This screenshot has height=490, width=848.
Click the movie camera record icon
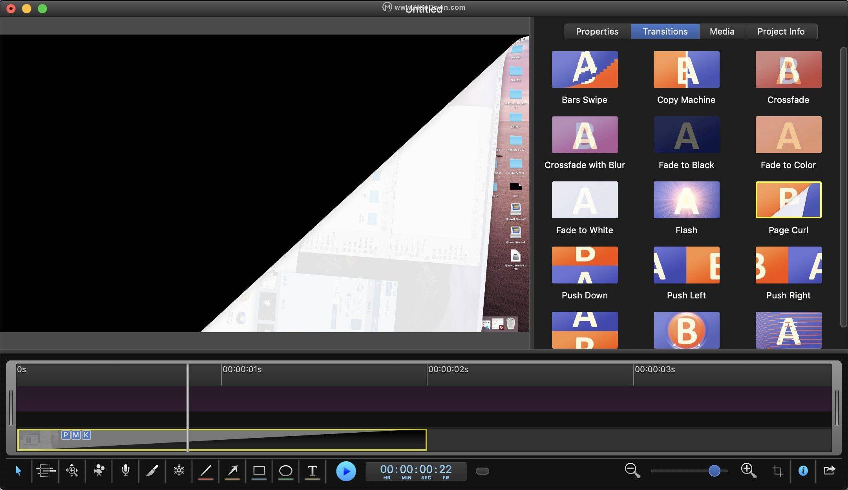99,470
